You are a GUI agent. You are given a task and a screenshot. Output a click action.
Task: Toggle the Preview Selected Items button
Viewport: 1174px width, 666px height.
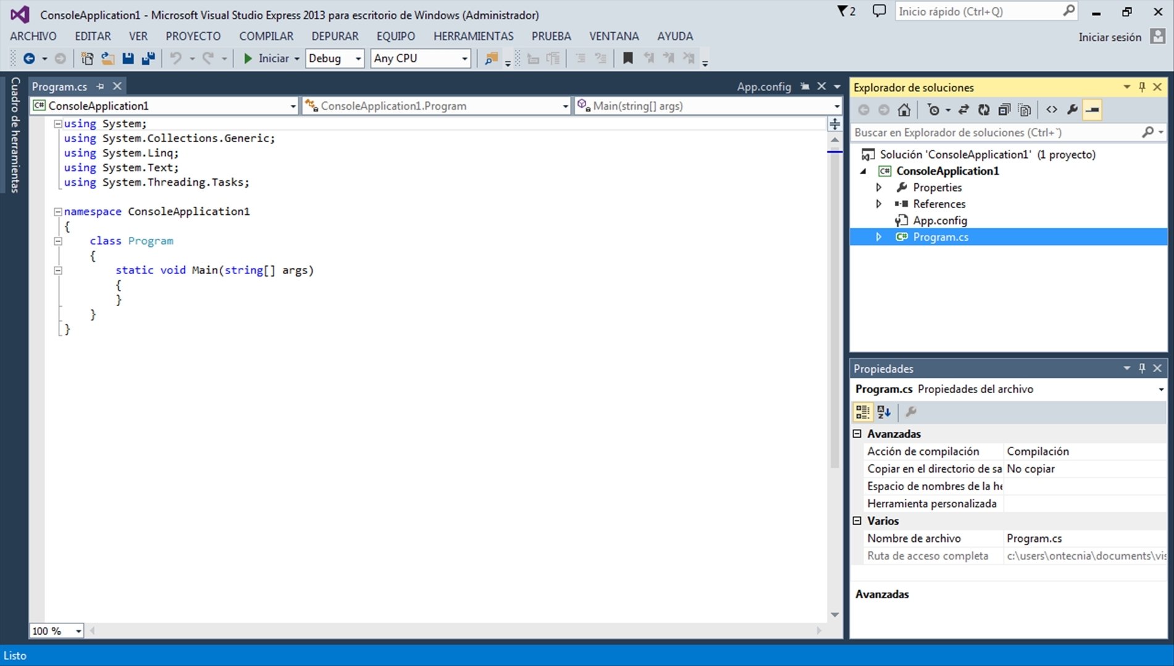pyautogui.click(x=1092, y=110)
